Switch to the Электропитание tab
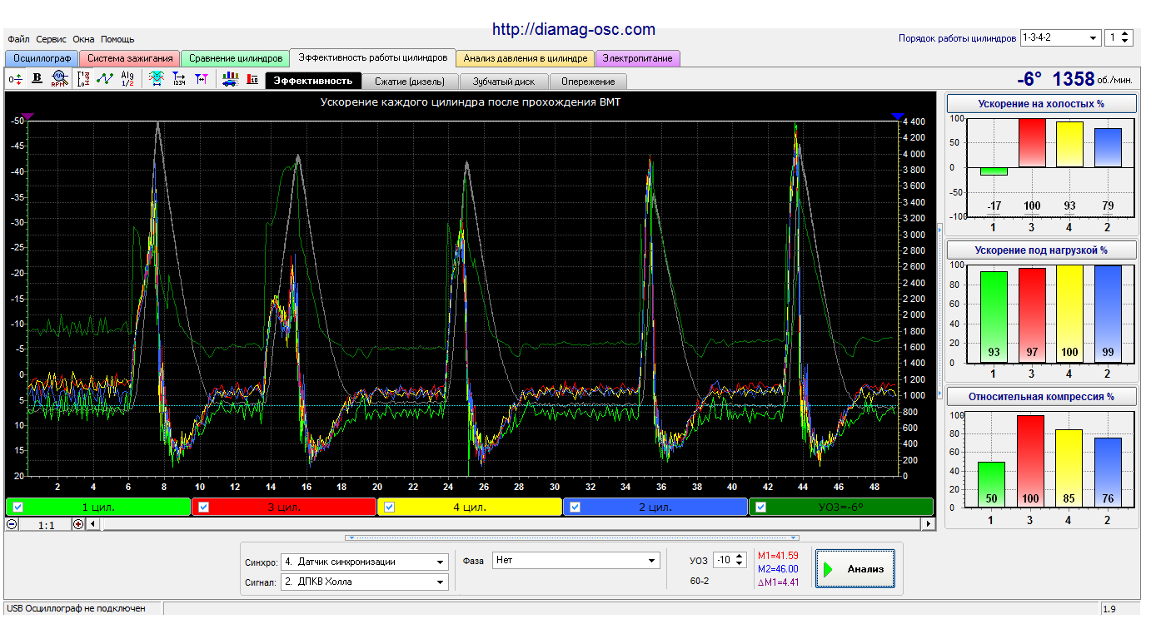The width and height of the screenshot is (1151, 619). click(x=638, y=58)
